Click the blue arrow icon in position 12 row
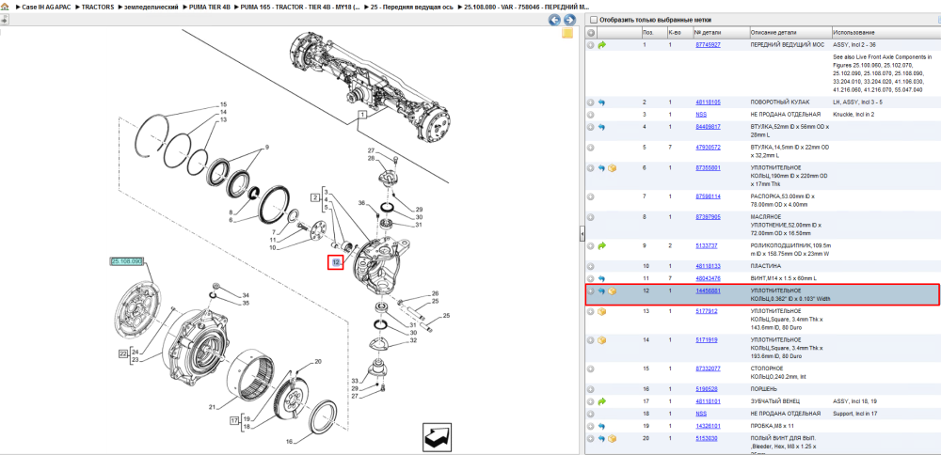 [602, 291]
